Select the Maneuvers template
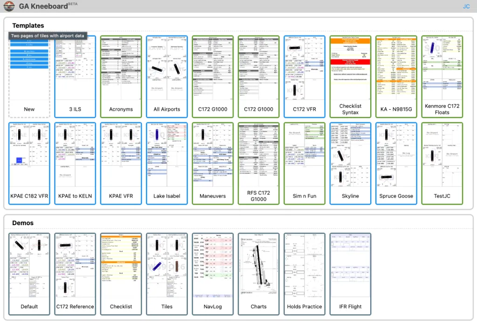Screen dimensions: 477x327 click(x=212, y=163)
